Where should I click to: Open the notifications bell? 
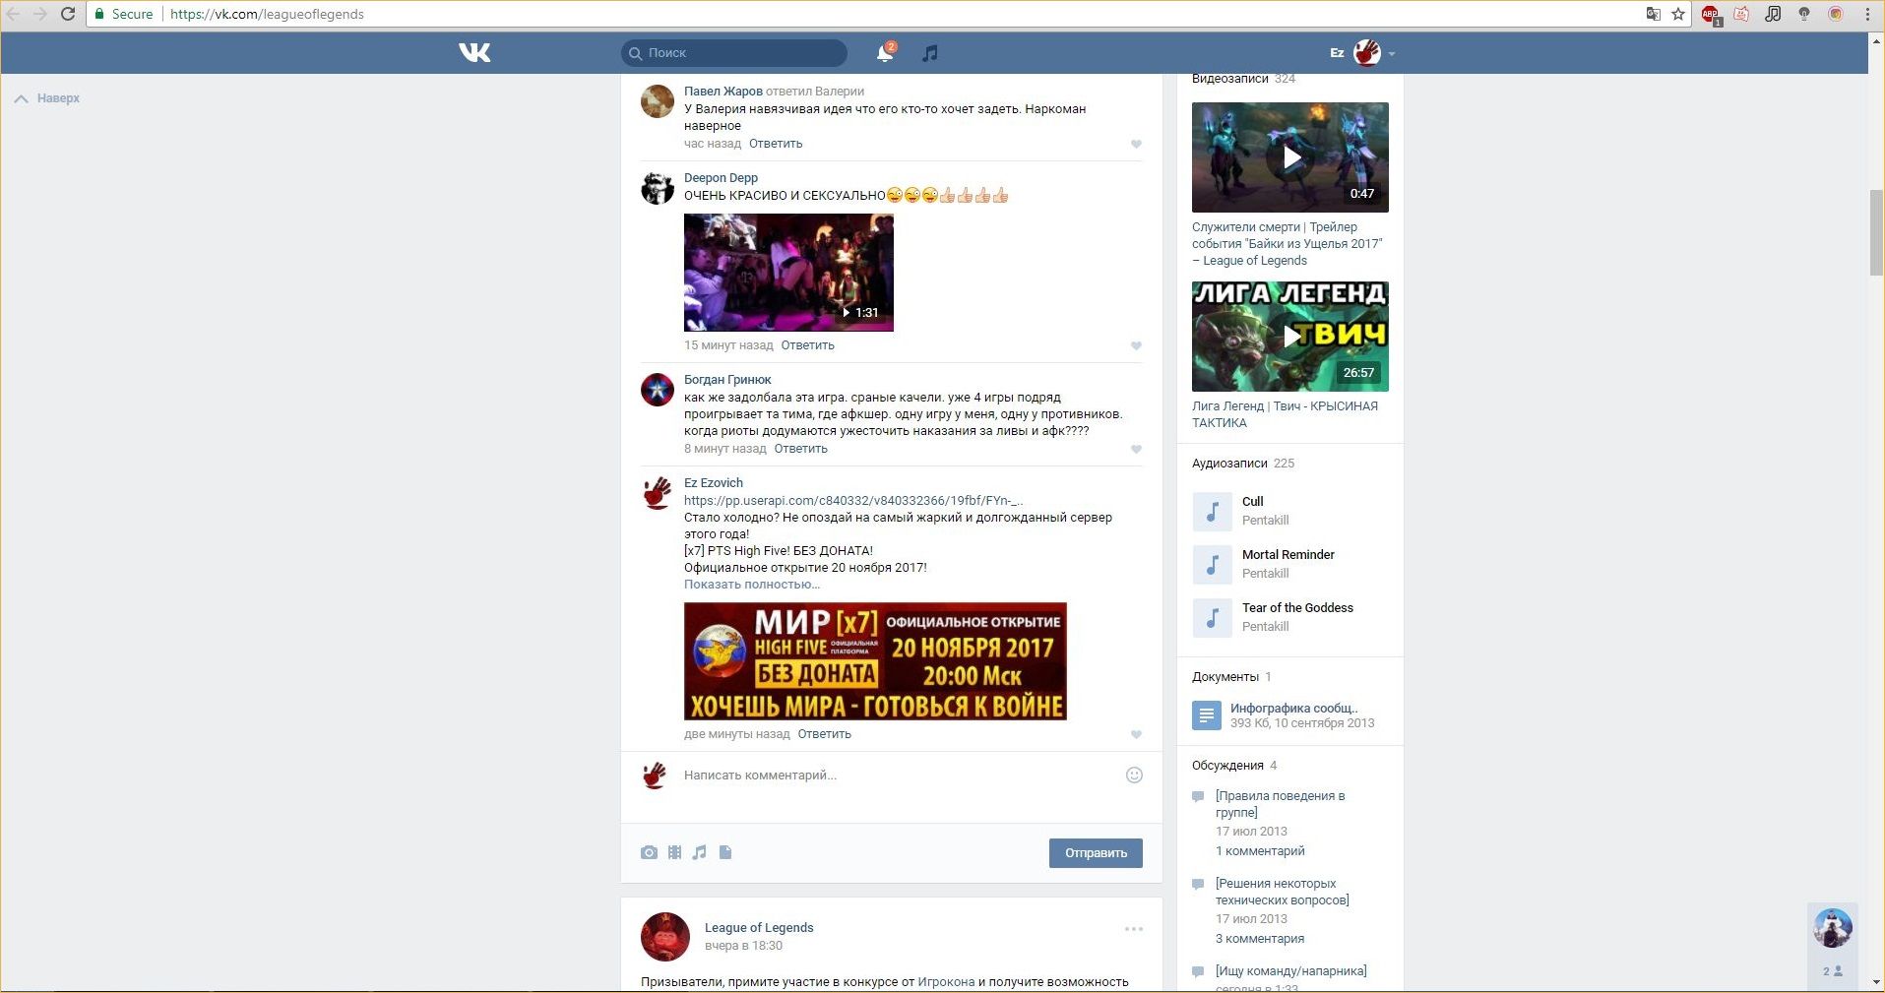[885, 53]
